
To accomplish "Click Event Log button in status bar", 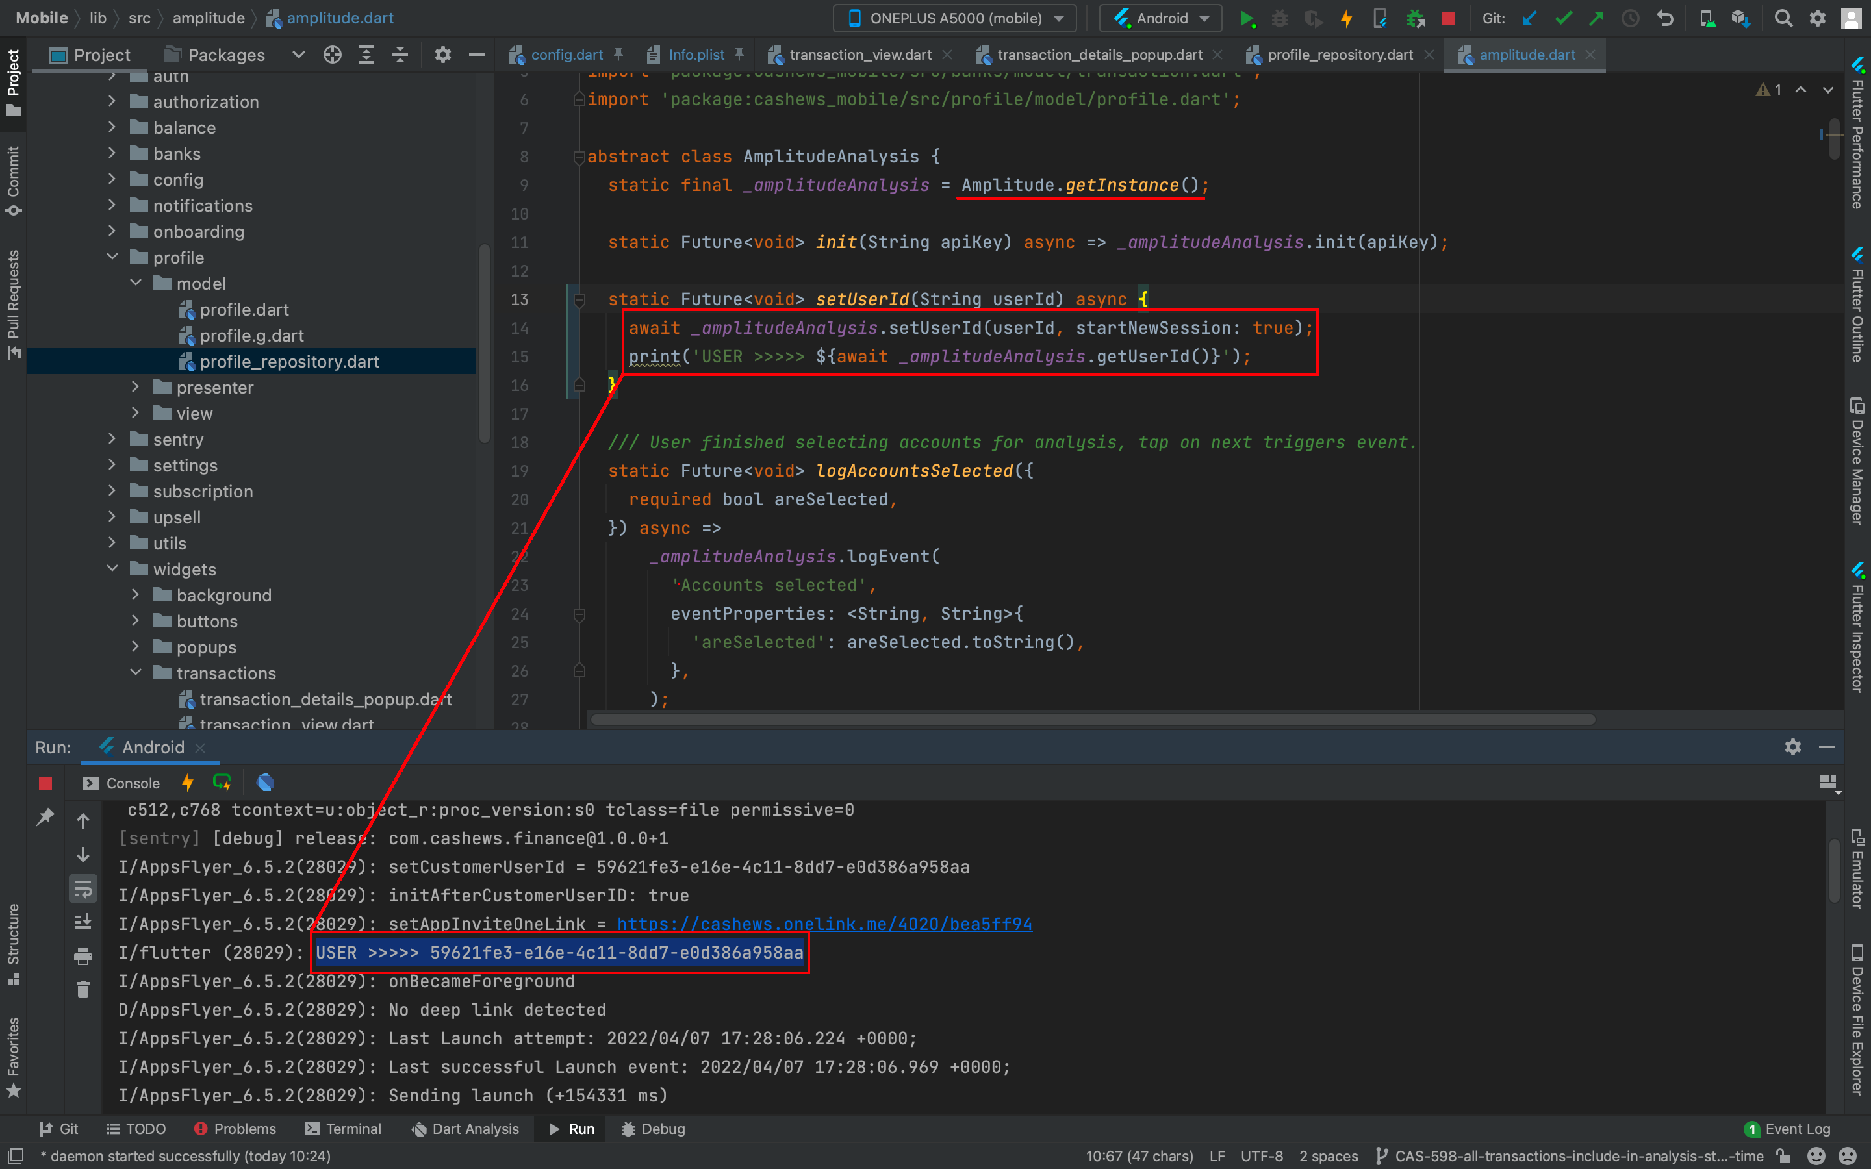I will pyautogui.click(x=1788, y=1129).
